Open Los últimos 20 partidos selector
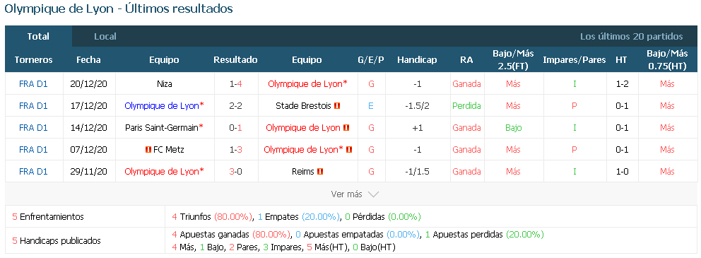Image resolution: width=701 pixels, height=258 pixels. (x=631, y=37)
